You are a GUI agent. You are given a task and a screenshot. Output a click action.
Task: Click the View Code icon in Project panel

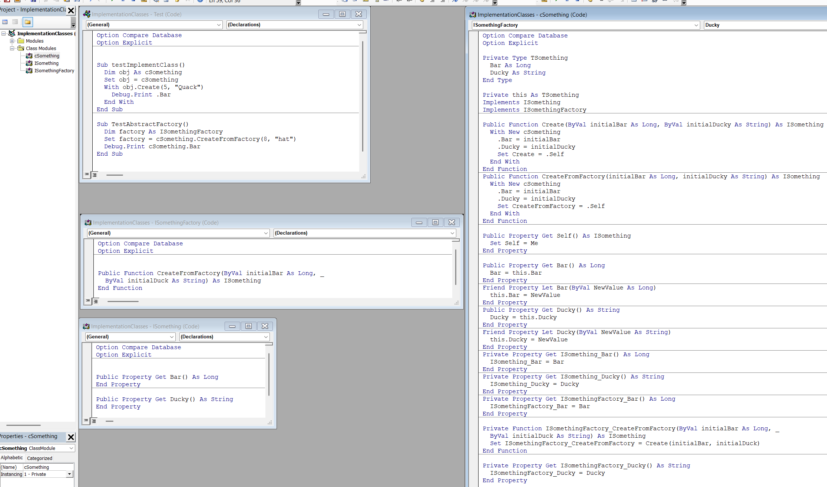pos(5,22)
